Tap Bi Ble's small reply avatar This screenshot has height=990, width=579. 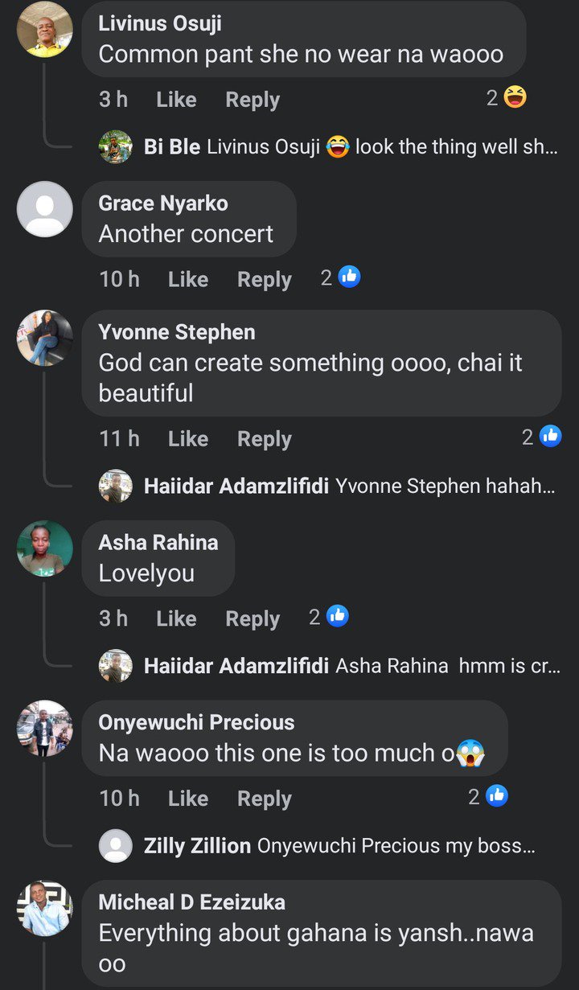click(x=116, y=147)
